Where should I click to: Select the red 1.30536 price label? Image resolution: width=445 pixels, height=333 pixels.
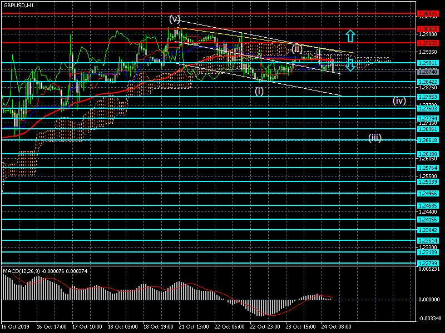point(428,13)
